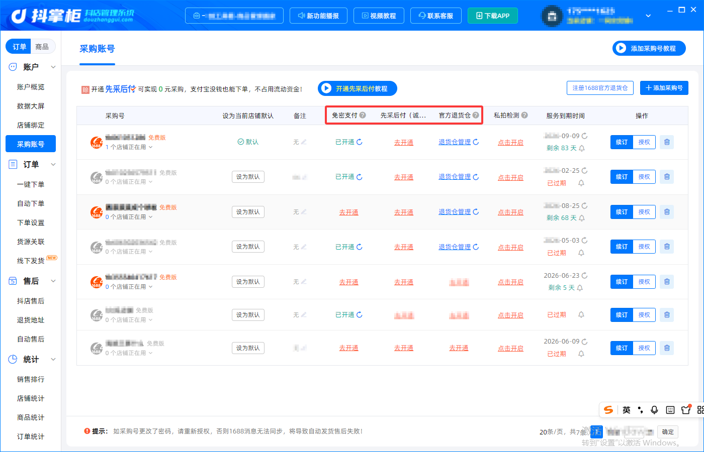Click 视频教程 button
The height and width of the screenshot is (452, 704).
379,16
